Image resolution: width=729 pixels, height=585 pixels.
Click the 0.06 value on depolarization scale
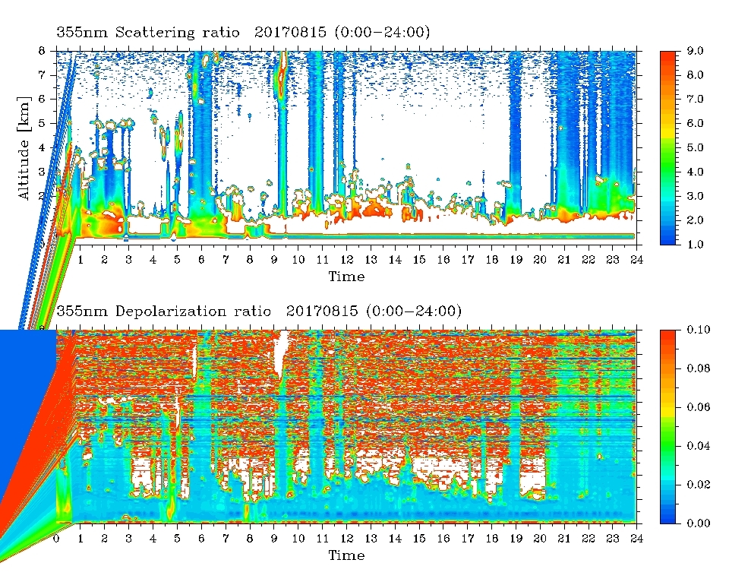click(x=699, y=407)
